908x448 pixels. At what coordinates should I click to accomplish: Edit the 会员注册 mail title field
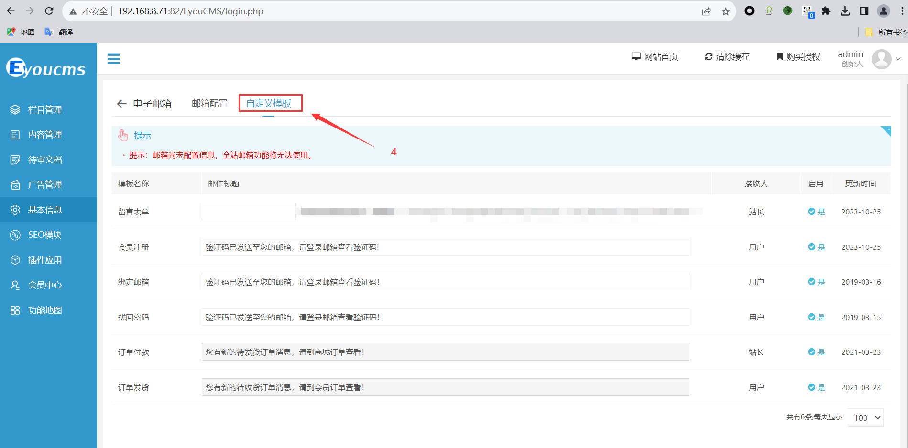(x=445, y=247)
